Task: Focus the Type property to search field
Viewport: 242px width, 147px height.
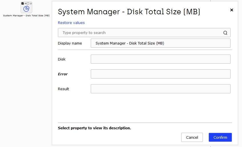Action: (x=144, y=33)
